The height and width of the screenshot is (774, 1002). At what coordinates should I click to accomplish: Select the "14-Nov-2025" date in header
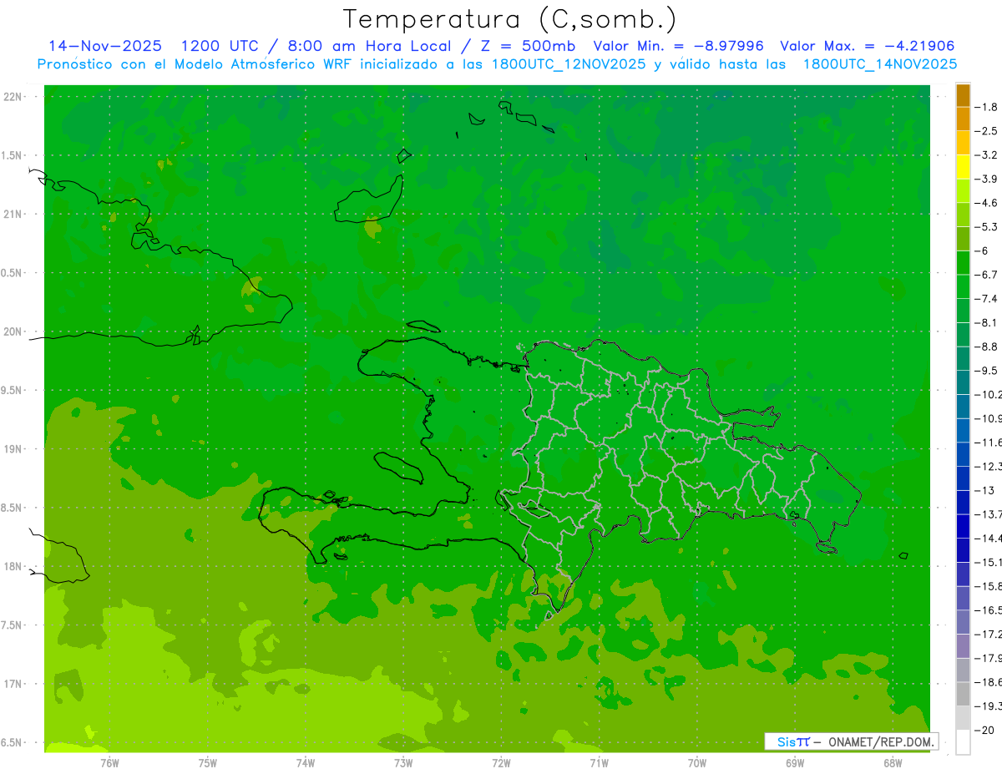click(x=105, y=46)
